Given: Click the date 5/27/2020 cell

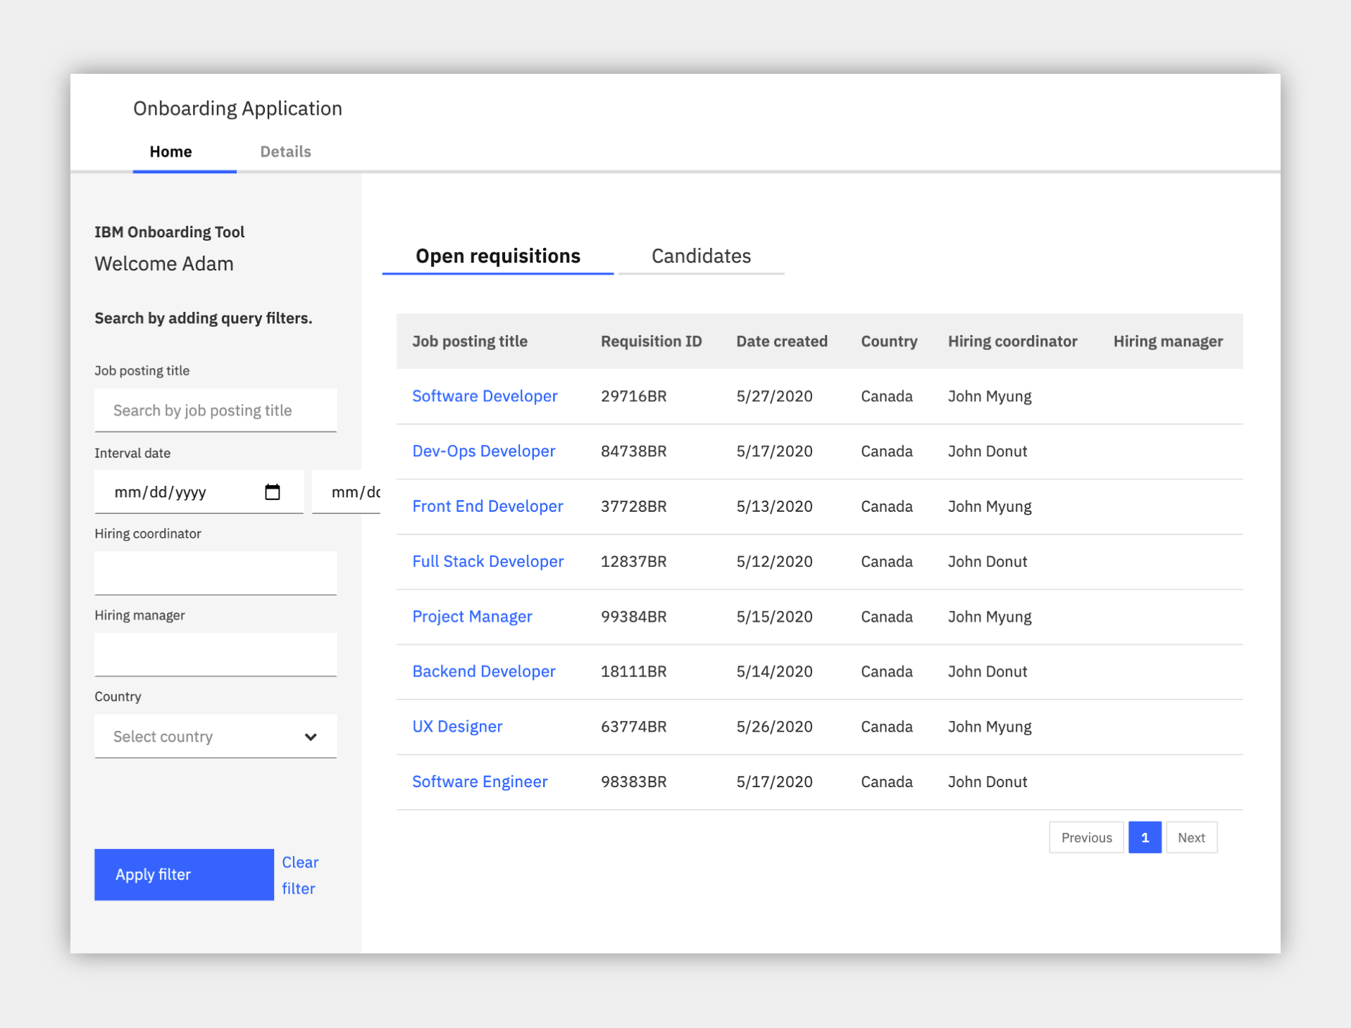Looking at the screenshot, I should (774, 396).
